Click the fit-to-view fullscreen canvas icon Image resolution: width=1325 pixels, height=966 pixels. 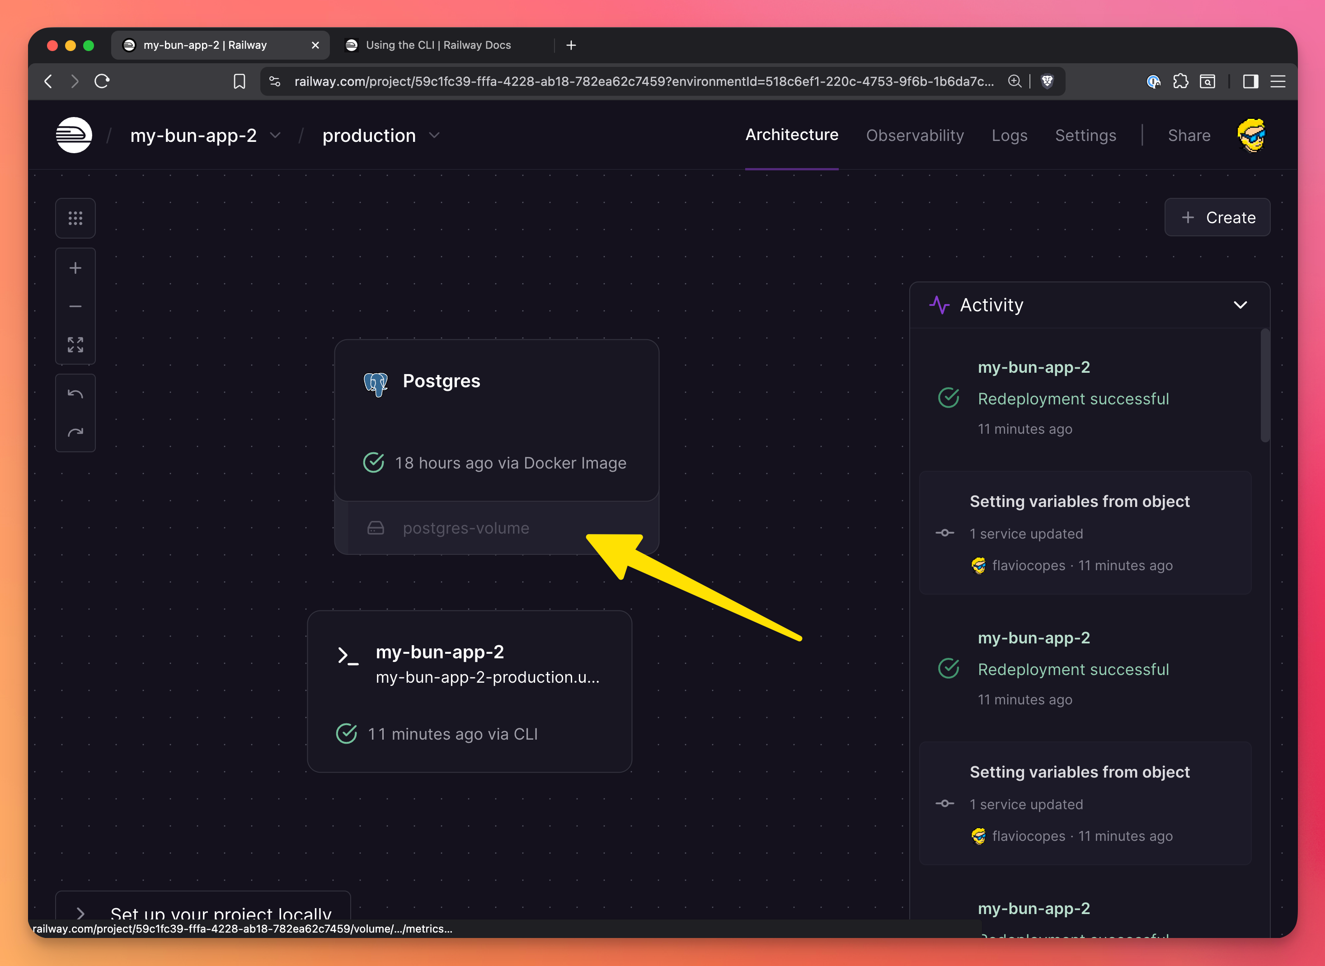[75, 344]
